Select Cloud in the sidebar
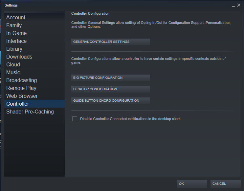 pos(13,65)
